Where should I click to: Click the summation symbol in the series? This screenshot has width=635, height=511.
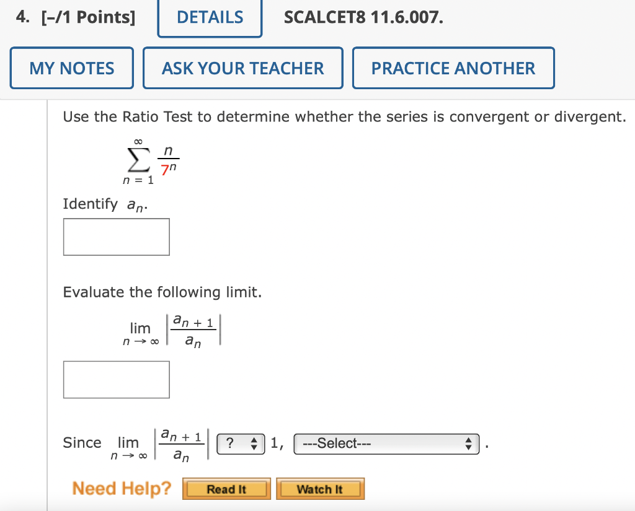click(138, 160)
